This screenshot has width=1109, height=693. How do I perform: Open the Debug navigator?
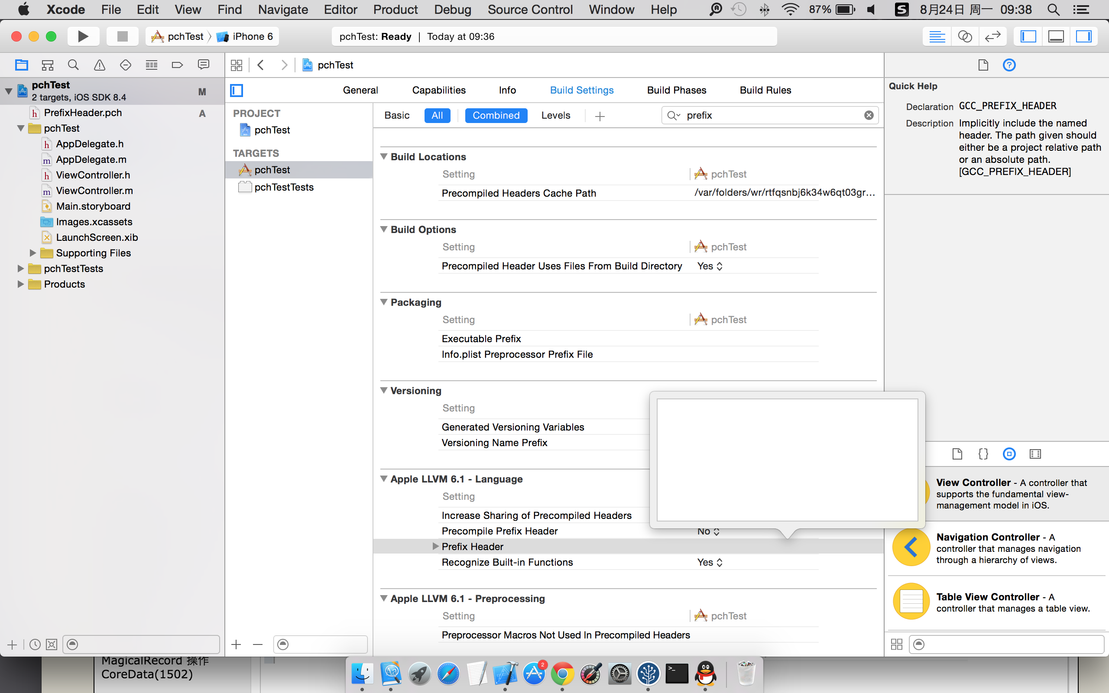click(151, 65)
